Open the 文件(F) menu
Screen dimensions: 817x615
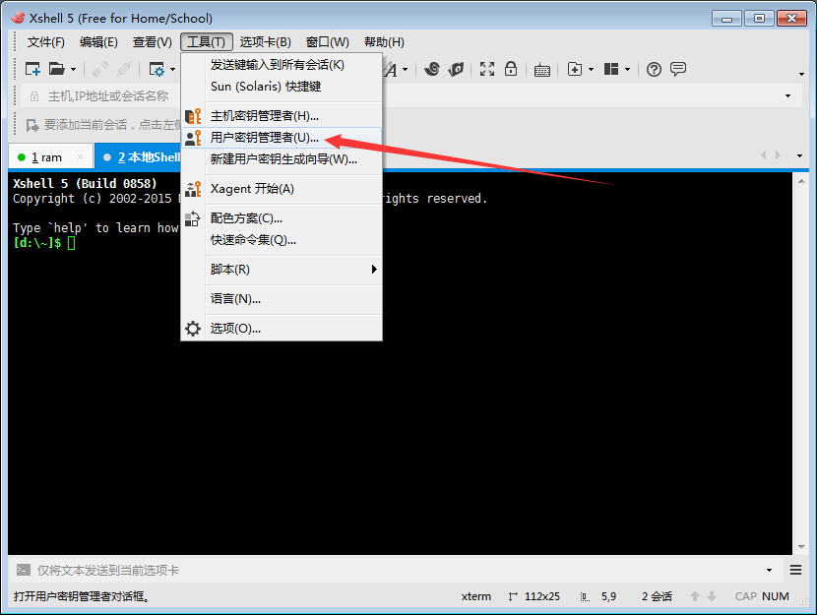click(46, 42)
